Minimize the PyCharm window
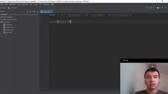 pos(157,1)
